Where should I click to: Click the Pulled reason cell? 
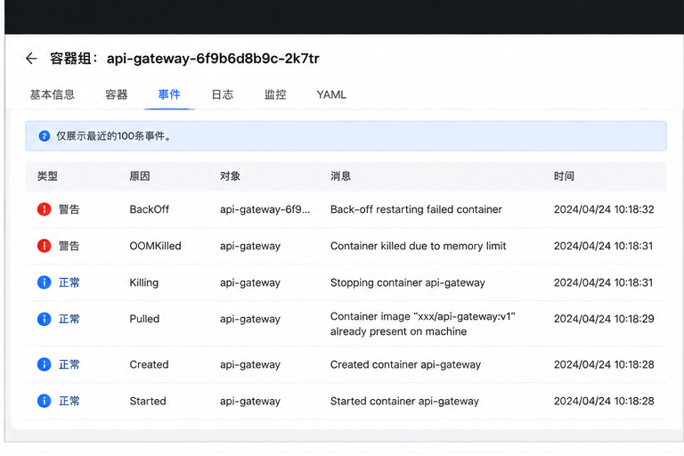click(x=144, y=319)
